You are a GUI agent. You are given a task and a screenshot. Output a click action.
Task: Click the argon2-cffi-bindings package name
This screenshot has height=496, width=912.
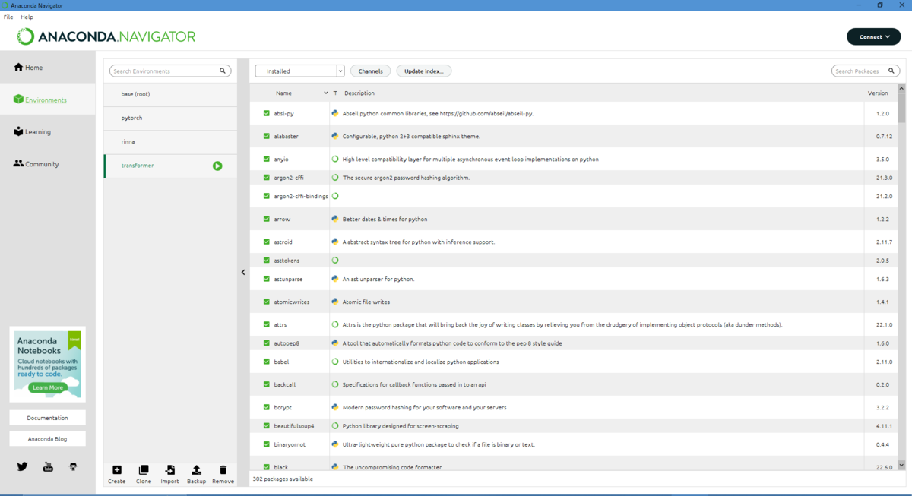click(x=301, y=196)
